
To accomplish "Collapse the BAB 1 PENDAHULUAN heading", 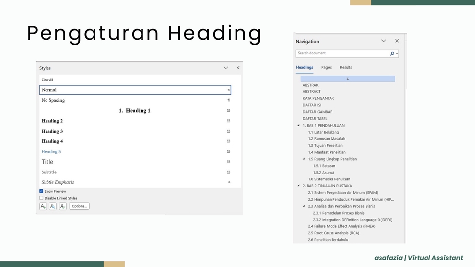I will pyautogui.click(x=298, y=126).
